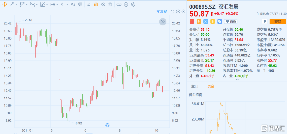Click the yellow dollar margin badge icon
The image size is (287, 134).
[213, 22]
